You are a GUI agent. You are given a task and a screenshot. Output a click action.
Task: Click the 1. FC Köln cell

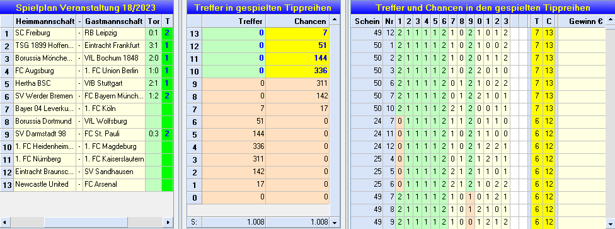114,109
